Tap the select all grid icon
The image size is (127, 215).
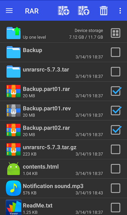[116, 33]
